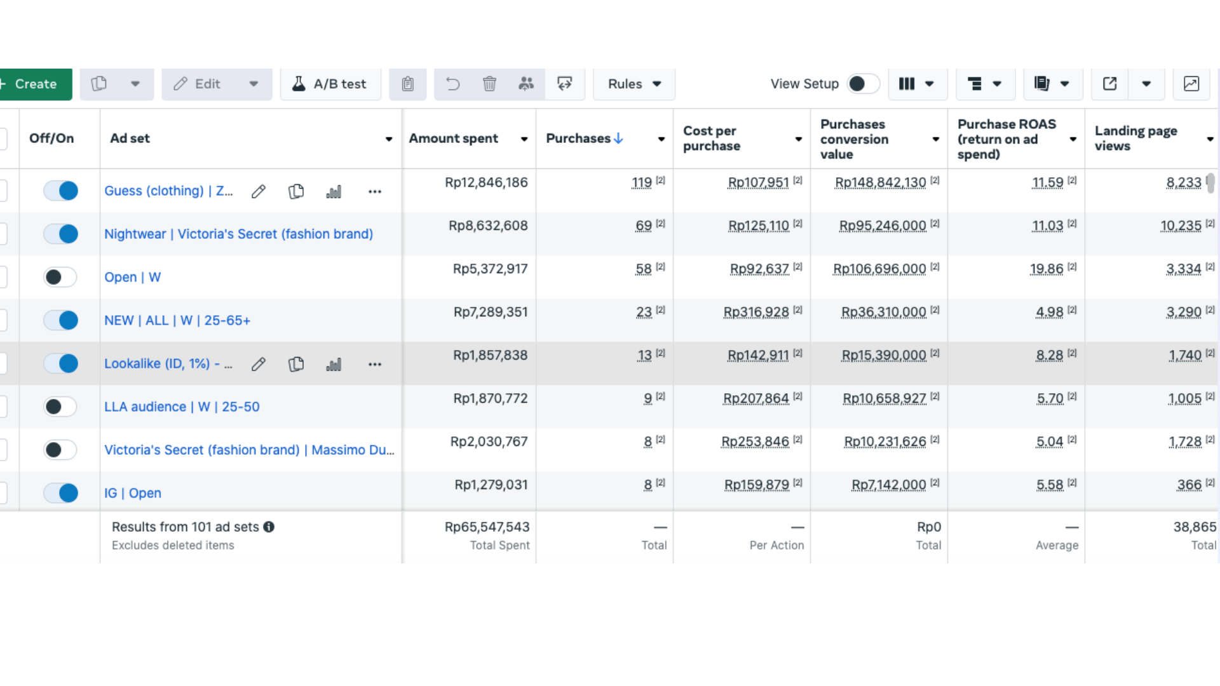Click the trash delete icon
This screenshot has height=686, width=1220.
(489, 84)
